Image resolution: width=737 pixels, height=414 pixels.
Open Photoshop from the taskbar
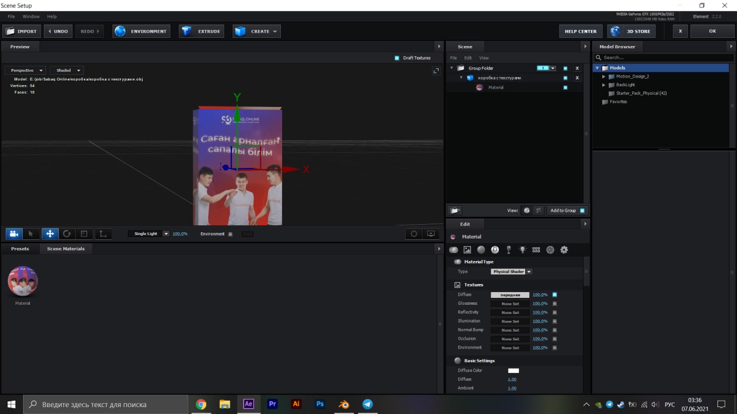[320, 404]
